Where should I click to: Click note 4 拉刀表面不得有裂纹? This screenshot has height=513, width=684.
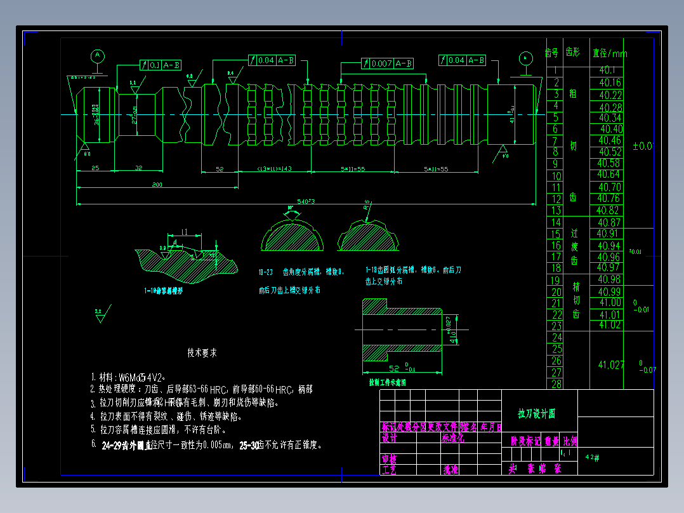point(166,416)
